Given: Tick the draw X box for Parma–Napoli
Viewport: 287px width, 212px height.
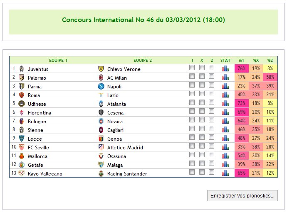Looking at the screenshot, I should 202,85.
